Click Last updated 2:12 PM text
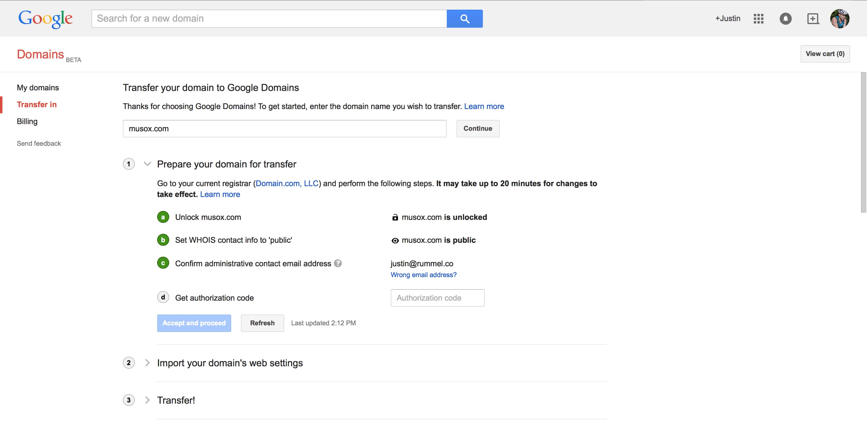The height and width of the screenshot is (438, 867). [x=323, y=323]
